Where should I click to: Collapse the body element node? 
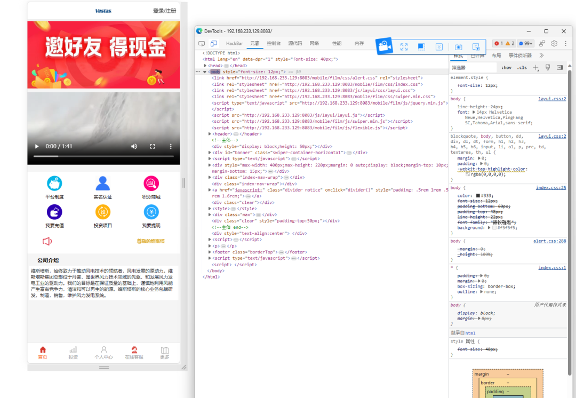click(x=205, y=71)
